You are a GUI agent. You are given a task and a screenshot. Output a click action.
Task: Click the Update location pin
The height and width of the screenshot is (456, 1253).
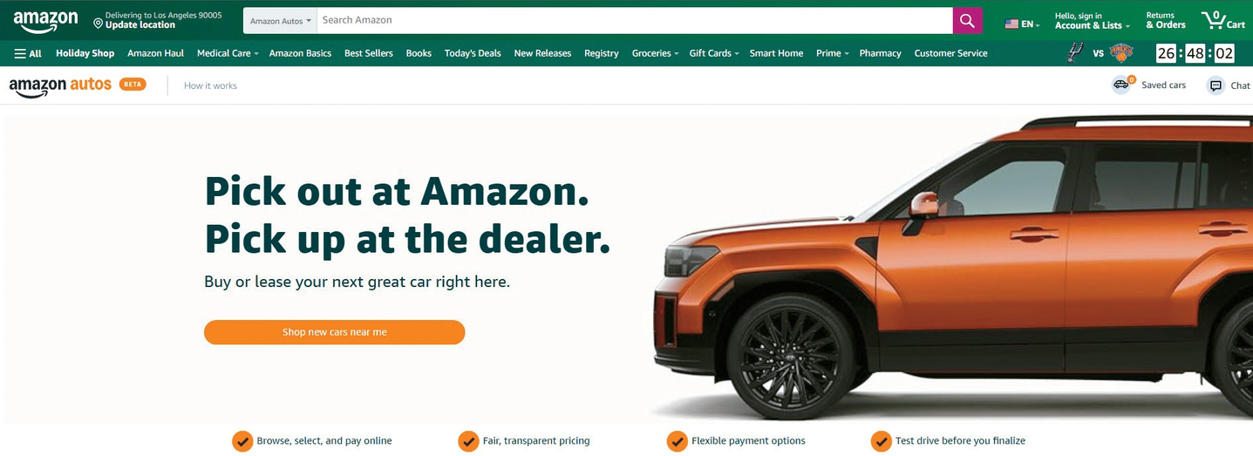(x=99, y=24)
